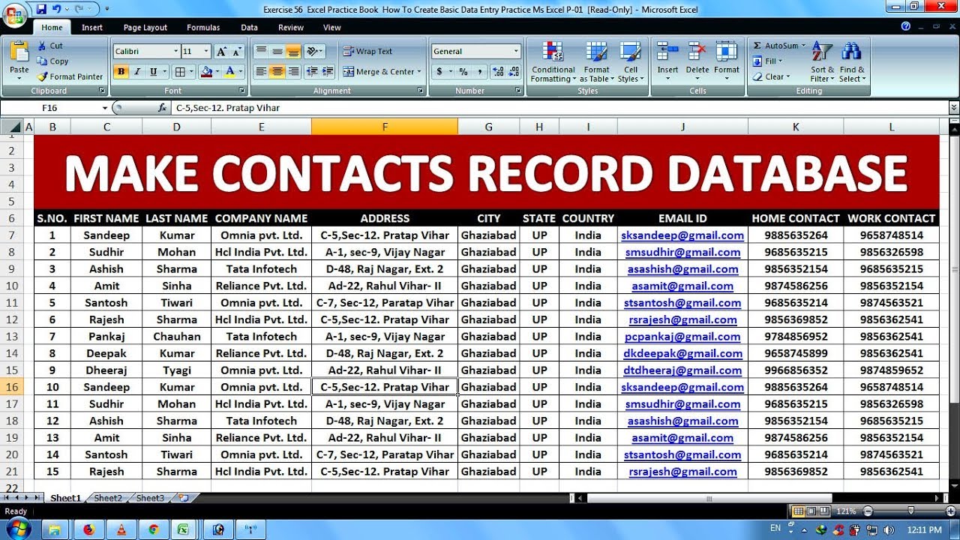
Task: Increase the cell indent
Action: [328, 72]
